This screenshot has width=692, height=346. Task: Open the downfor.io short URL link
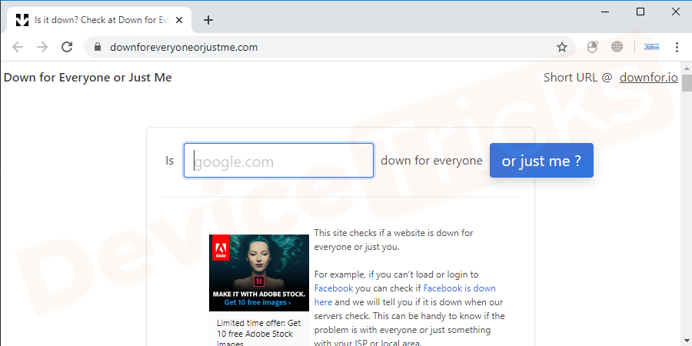[x=648, y=78]
